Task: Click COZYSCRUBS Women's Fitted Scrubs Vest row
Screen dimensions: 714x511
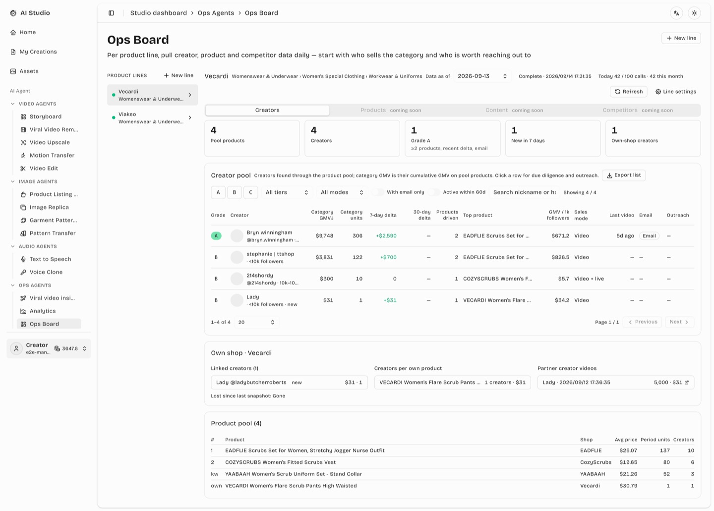Action: [x=452, y=462]
